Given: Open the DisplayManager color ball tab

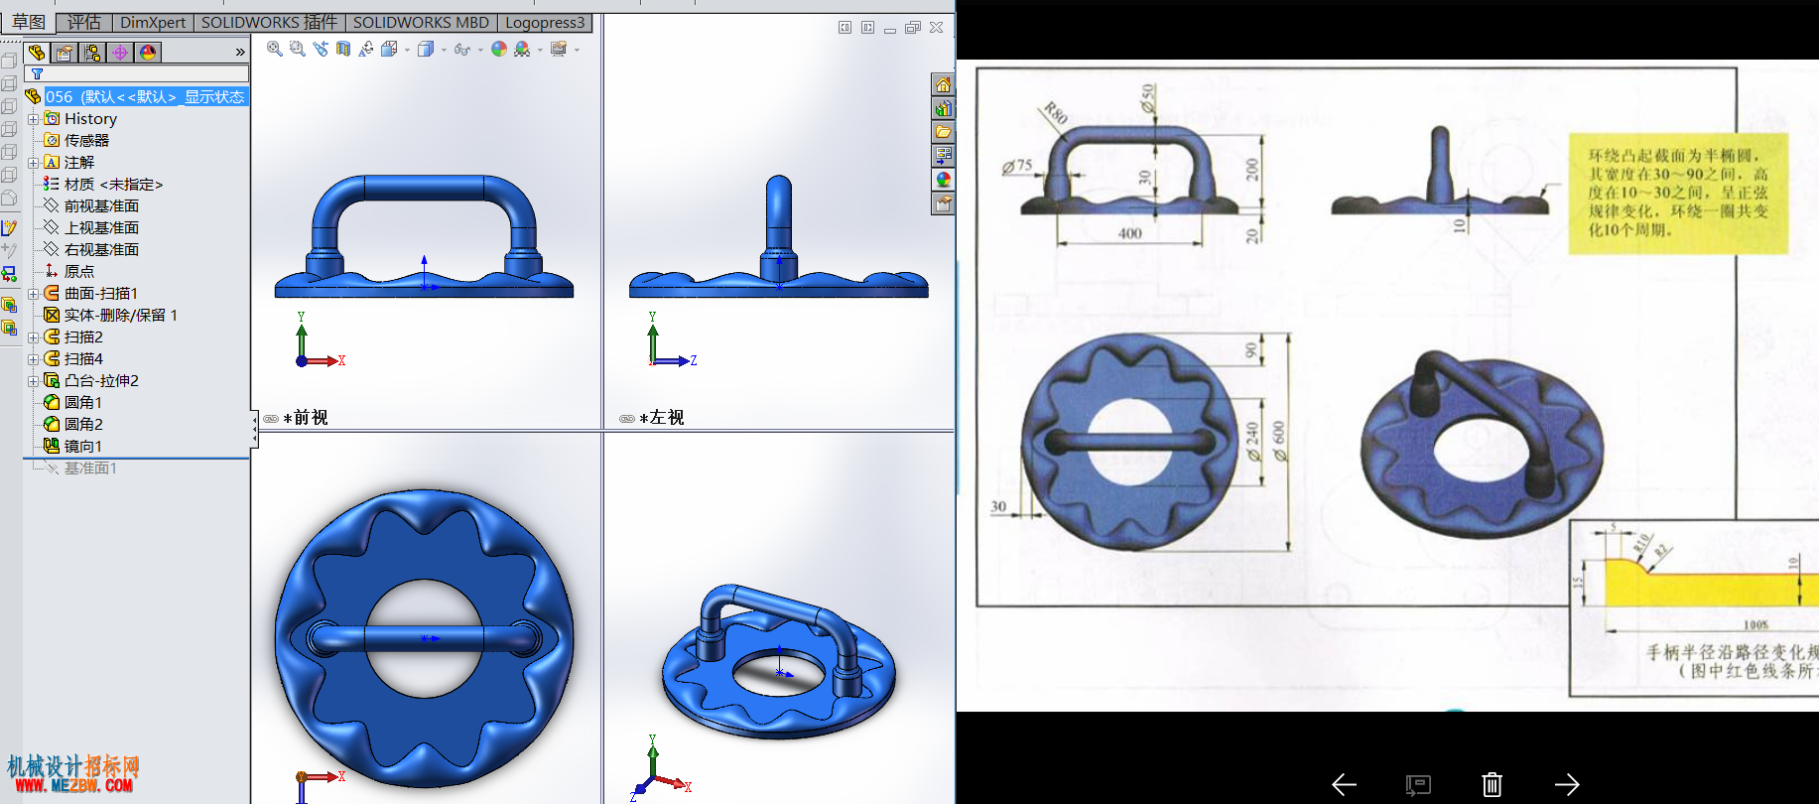Looking at the screenshot, I should tap(148, 53).
